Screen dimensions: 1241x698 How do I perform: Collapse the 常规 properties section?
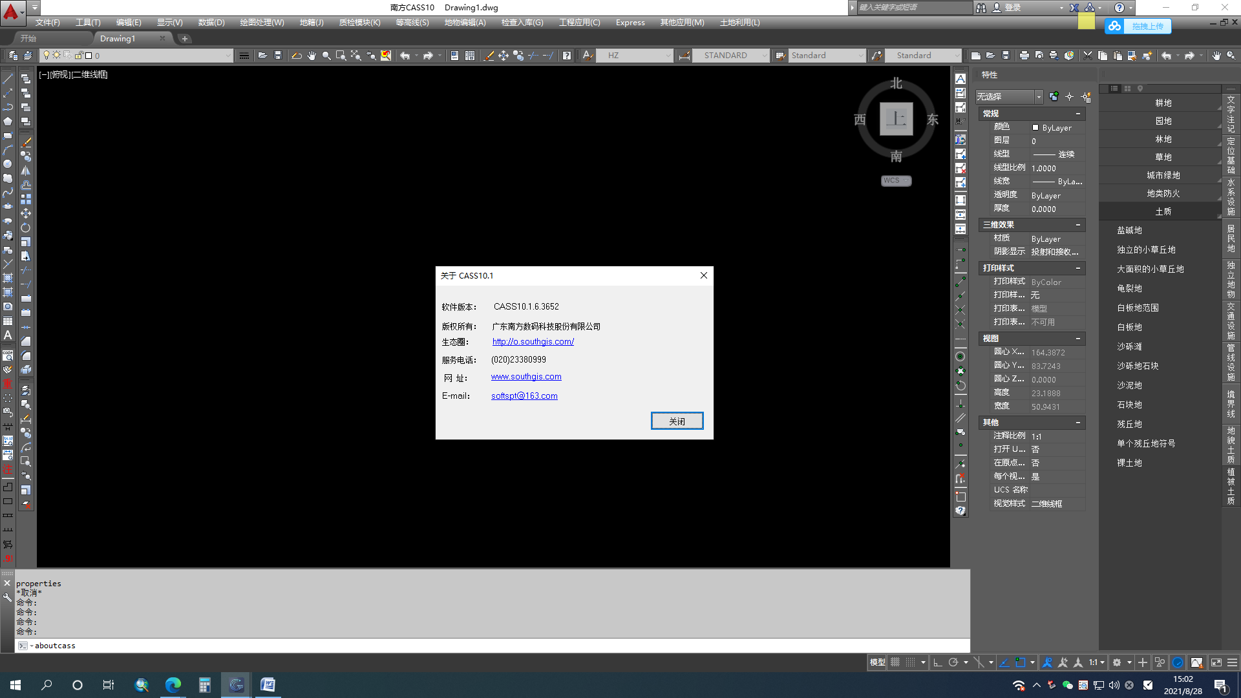coord(1078,114)
